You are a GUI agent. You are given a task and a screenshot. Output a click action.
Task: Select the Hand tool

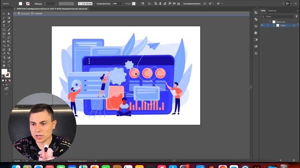coord(4,65)
